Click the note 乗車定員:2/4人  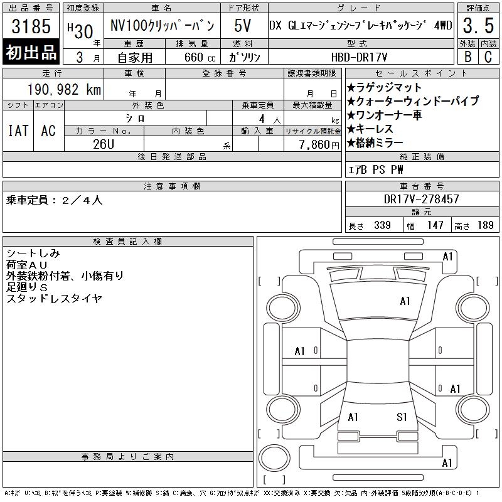(54, 200)
